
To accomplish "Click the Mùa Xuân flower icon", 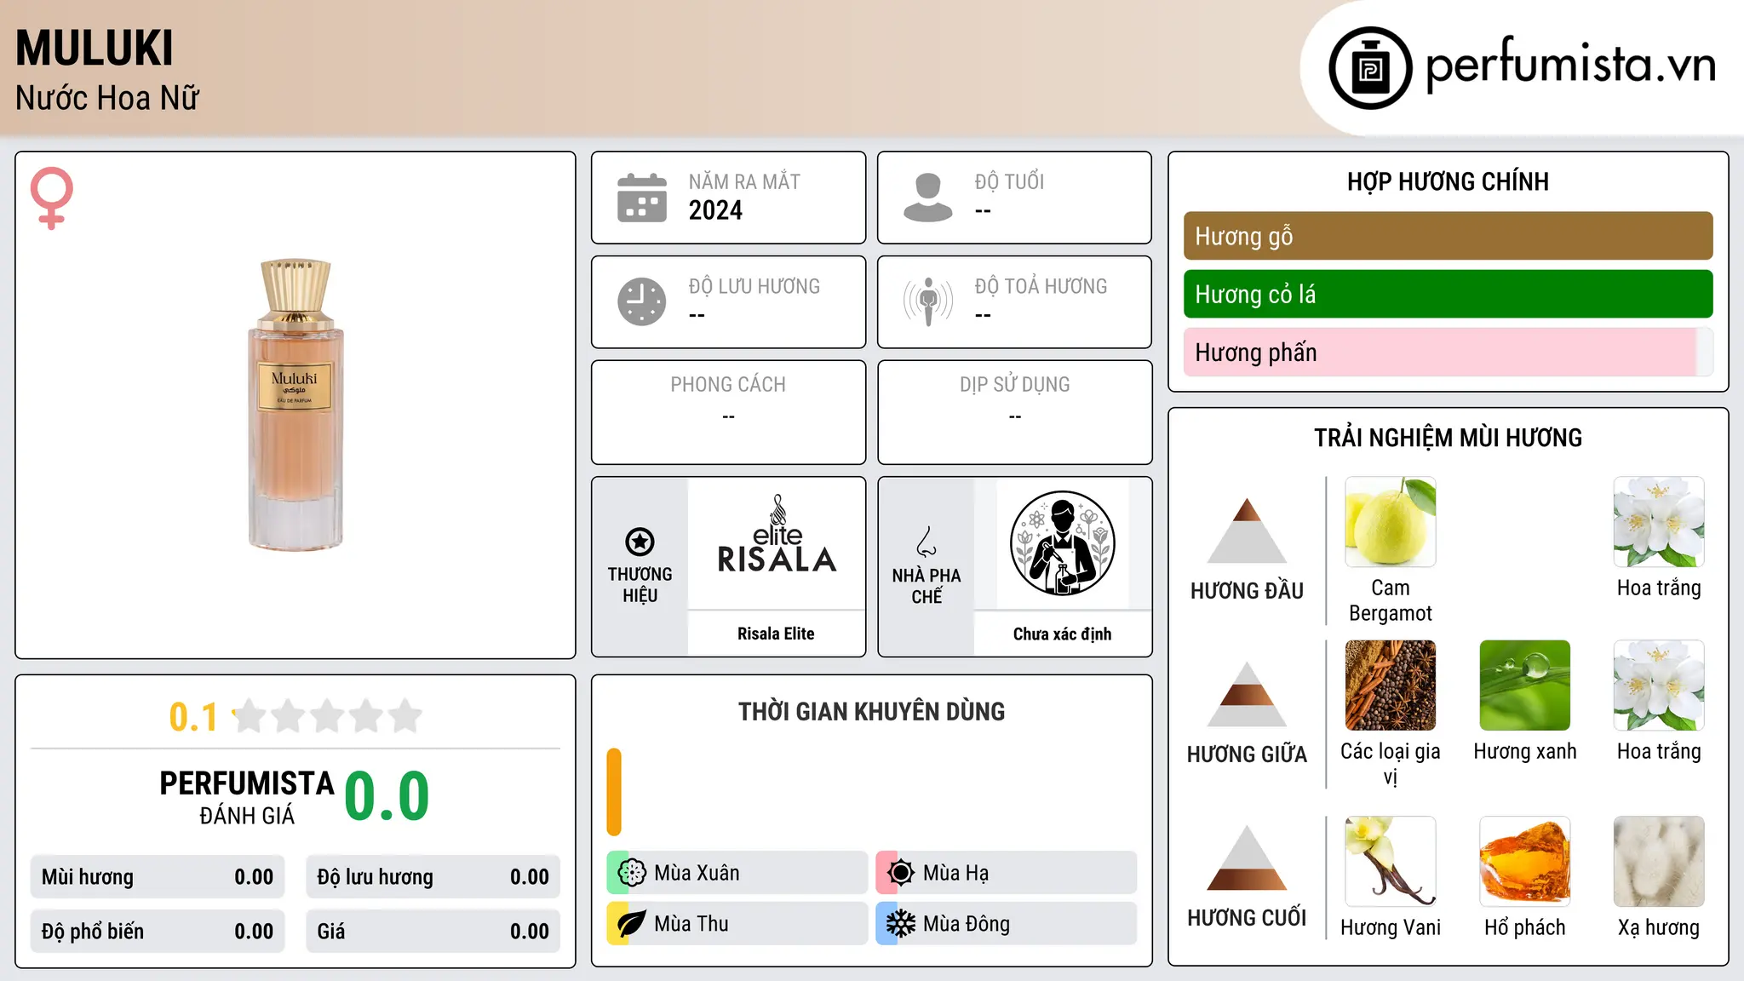I will [632, 873].
